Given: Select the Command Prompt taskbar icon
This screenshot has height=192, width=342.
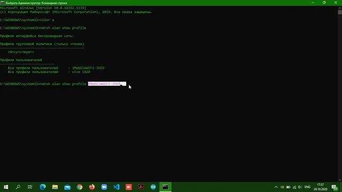Looking at the screenshot, I should point(165,187).
